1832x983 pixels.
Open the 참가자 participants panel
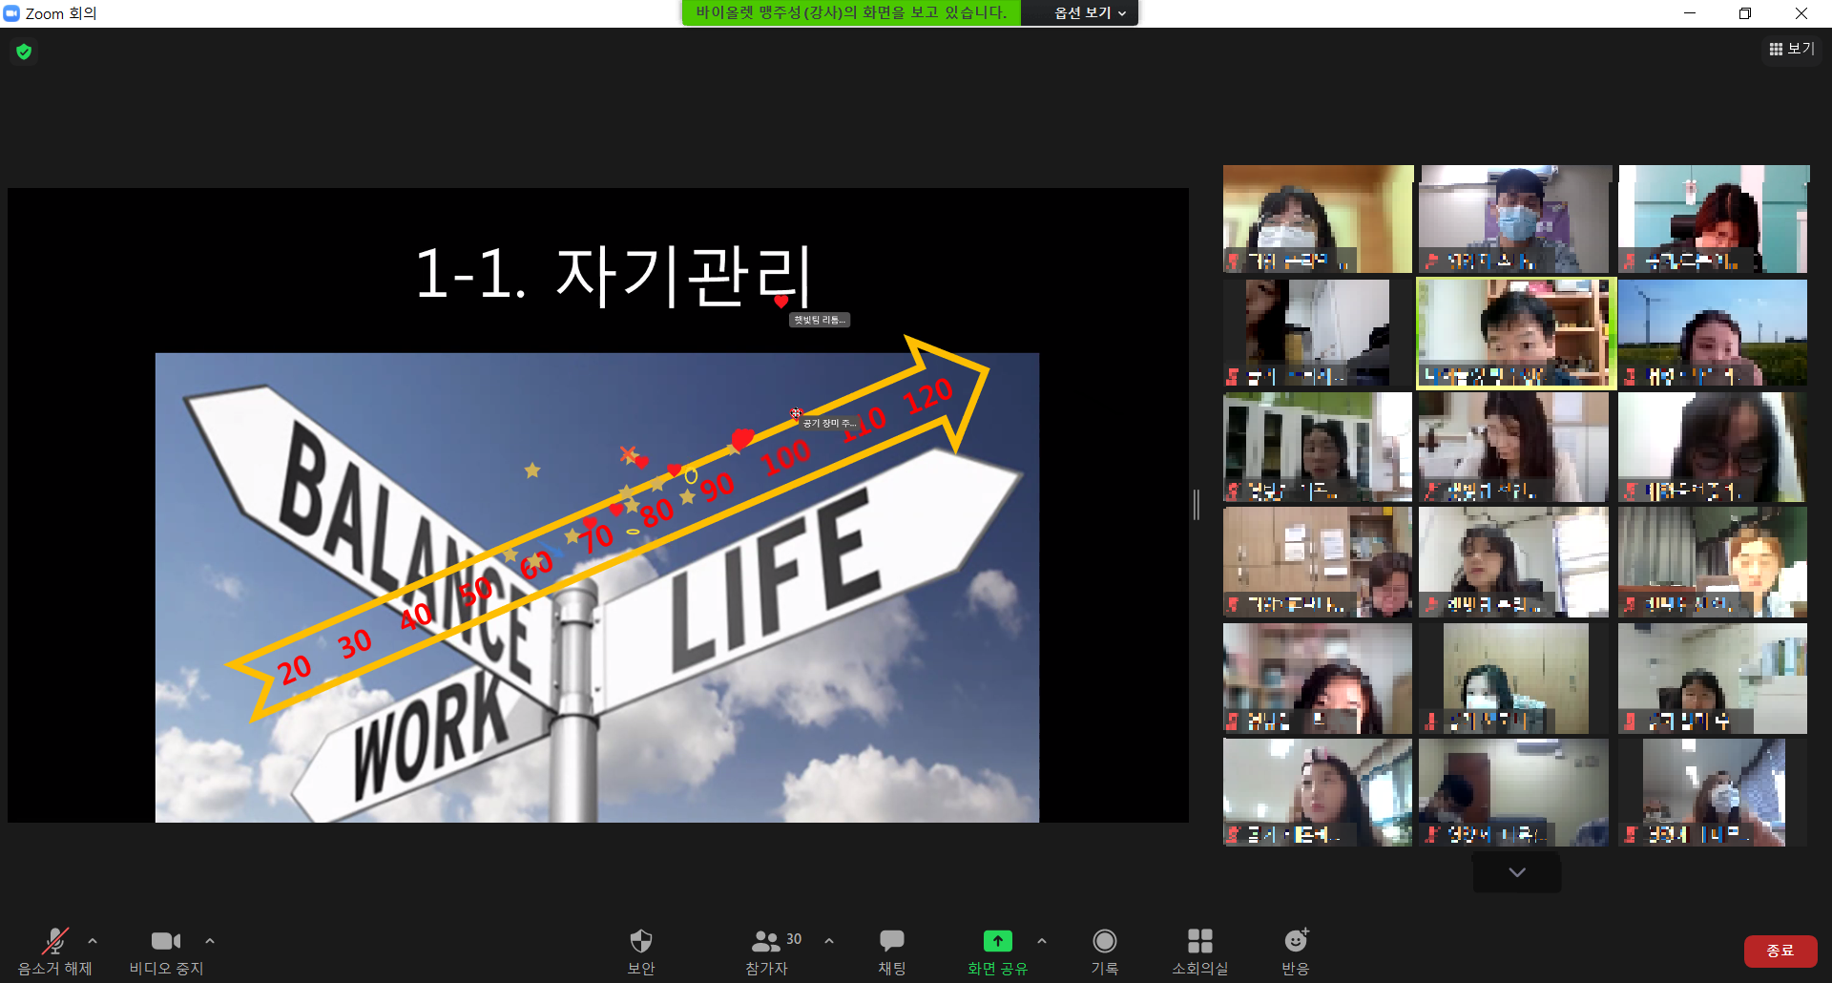point(767,942)
